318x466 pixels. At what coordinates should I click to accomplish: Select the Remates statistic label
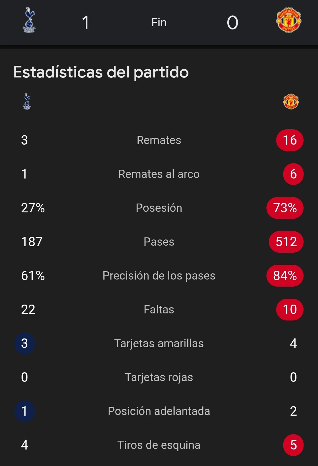(x=159, y=140)
